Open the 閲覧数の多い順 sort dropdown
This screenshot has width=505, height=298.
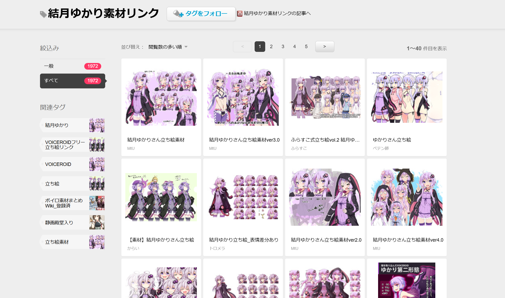point(168,47)
